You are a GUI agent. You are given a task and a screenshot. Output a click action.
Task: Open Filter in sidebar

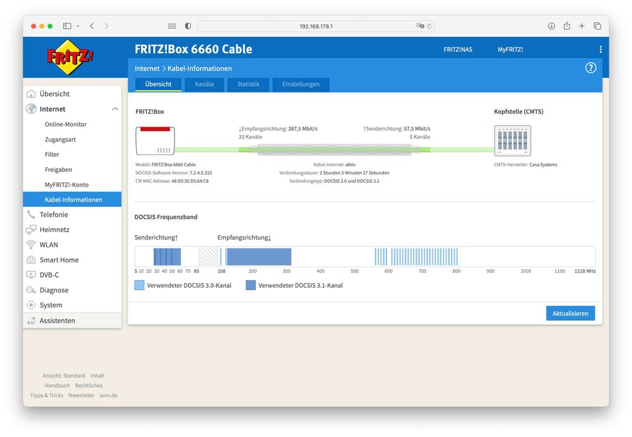[52, 154]
